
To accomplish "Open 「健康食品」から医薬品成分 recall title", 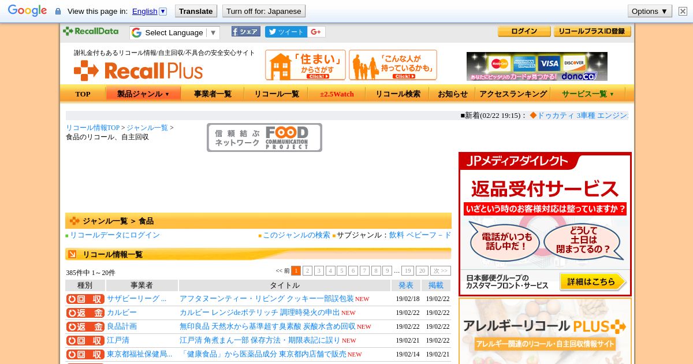I will 263,354.
